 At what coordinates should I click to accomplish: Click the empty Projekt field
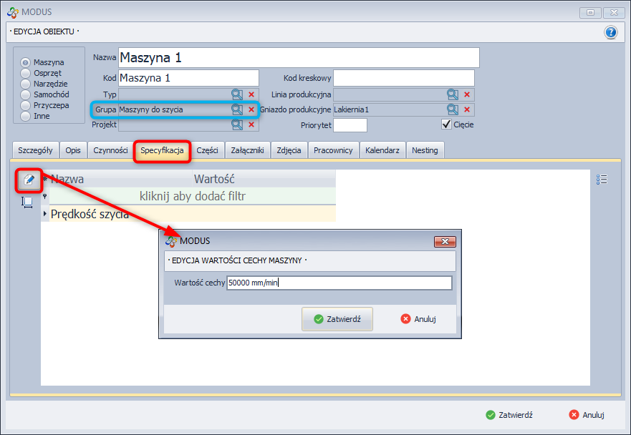point(174,124)
